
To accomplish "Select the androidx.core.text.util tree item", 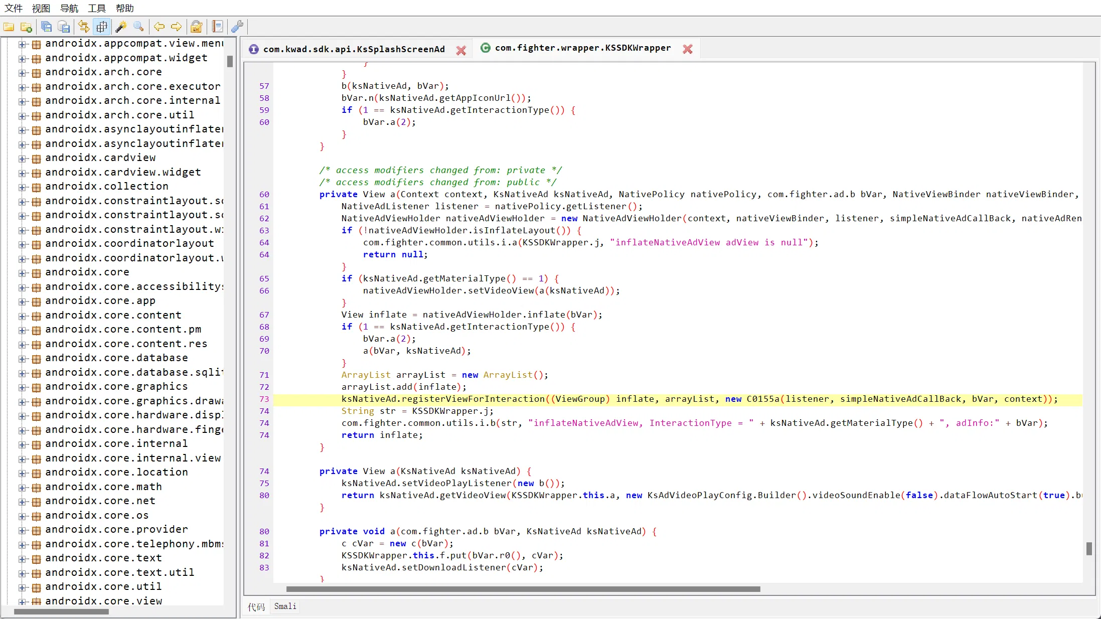I will pos(119,573).
